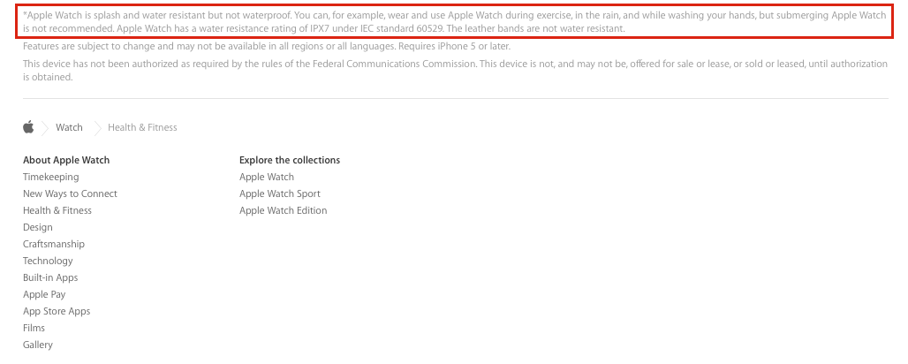Image resolution: width=908 pixels, height=364 pixels.
Task: Open the Built-in Apps link
Action: pos(50,277)
